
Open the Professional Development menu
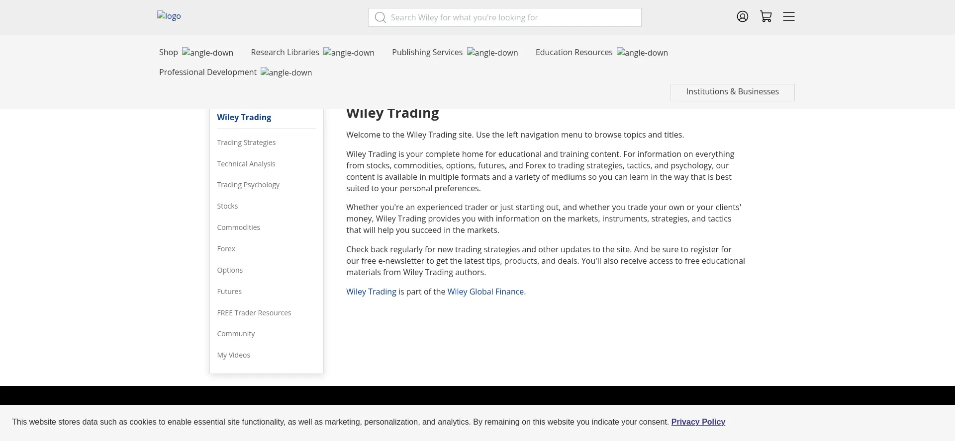click(208, 72)
